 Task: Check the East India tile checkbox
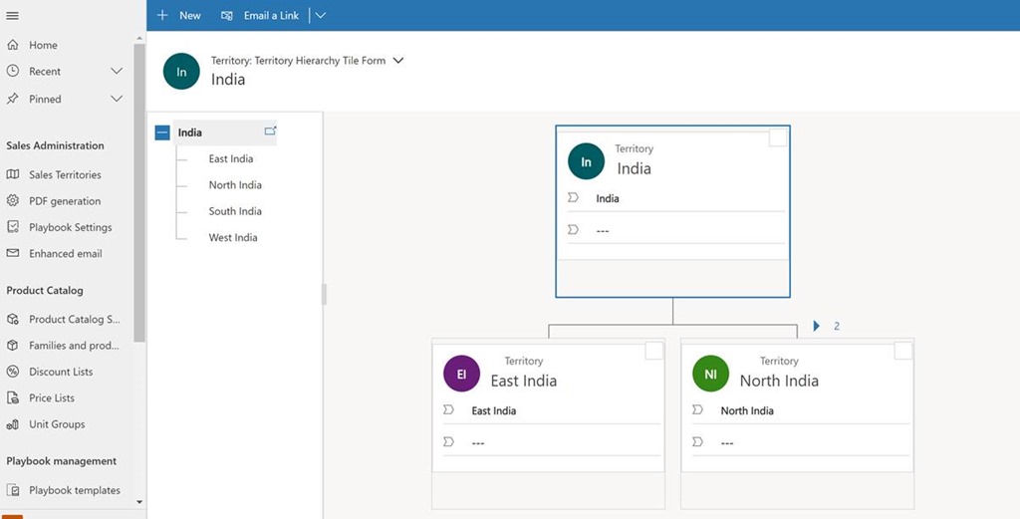pyautogui.click(x=654, y=351)
